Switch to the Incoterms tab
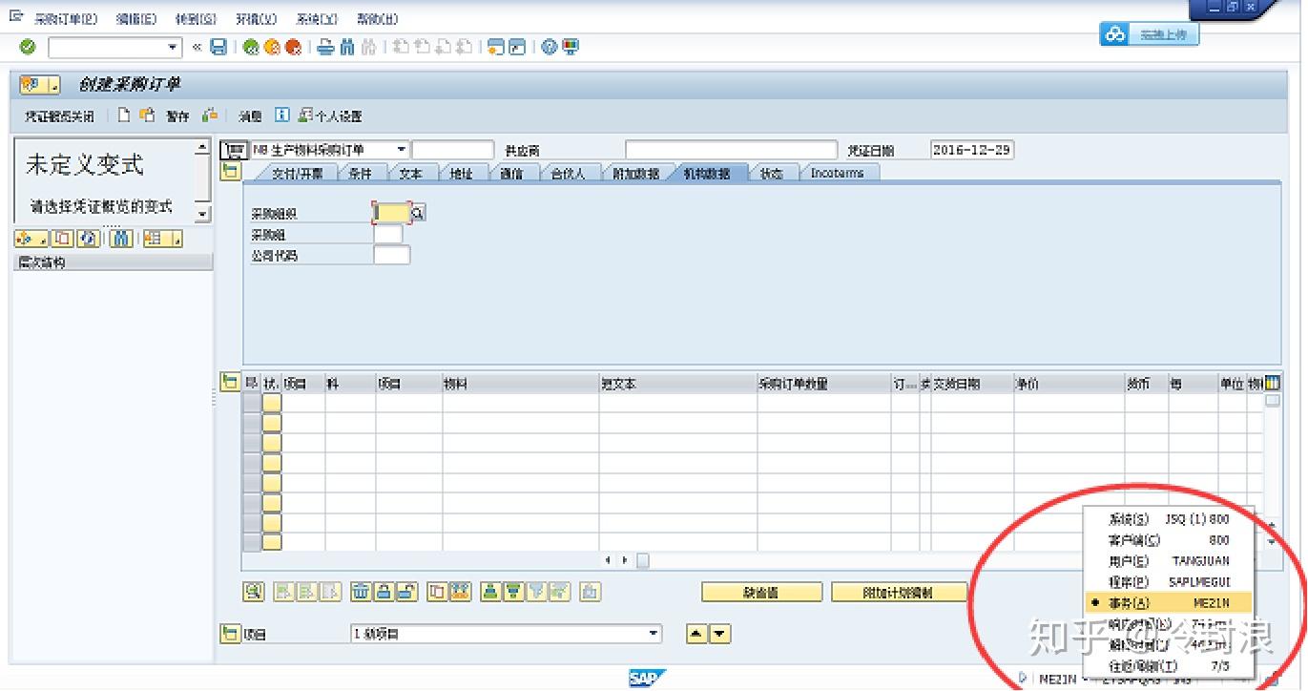The image size is (1308, 691). [x=839, y=173]
